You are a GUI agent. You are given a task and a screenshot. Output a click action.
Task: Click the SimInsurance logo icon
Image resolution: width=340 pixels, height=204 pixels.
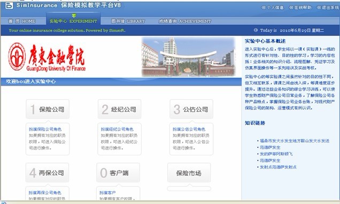pyautogui.click(x=9, y=5)
